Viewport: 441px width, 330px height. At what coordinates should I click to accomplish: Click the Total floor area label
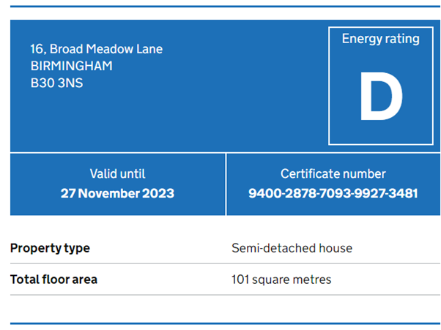click(53, 280)
